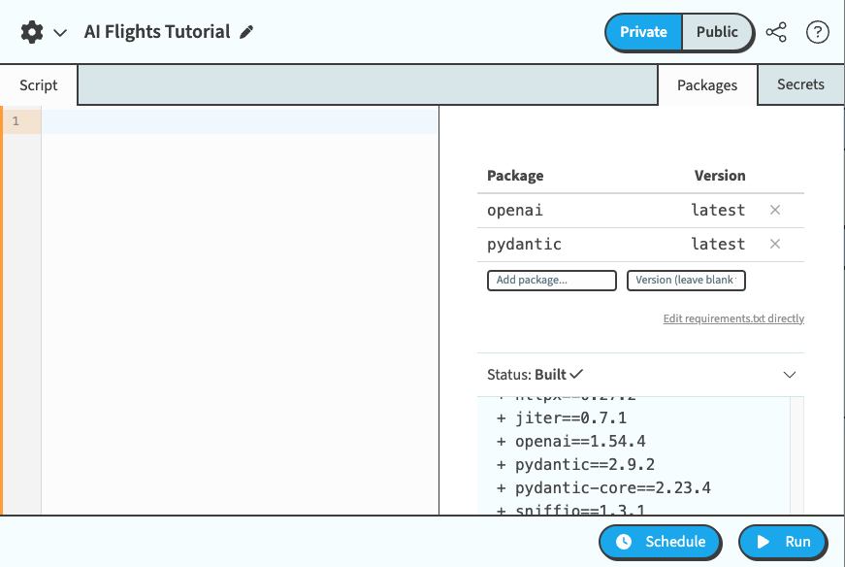
Task: Open the settings gear icon
Action: point(29,31)
